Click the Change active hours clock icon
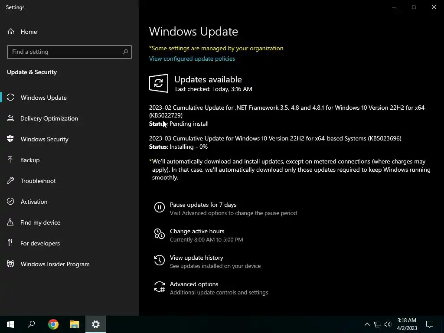444x333 pixels. [x=160, y=234]
